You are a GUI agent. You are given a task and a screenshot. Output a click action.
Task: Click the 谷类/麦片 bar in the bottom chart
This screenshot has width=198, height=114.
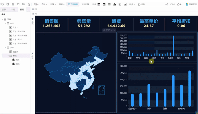point(132,100)
